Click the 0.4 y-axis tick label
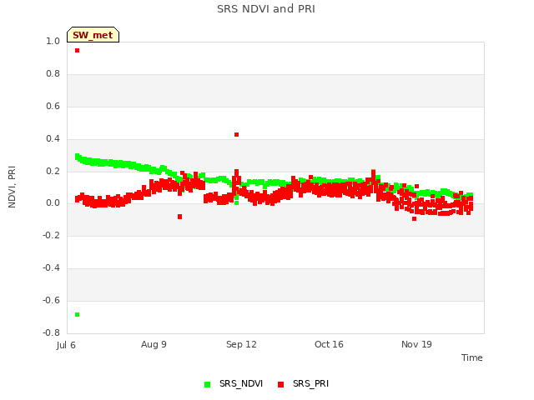 (x=53, y=138)
